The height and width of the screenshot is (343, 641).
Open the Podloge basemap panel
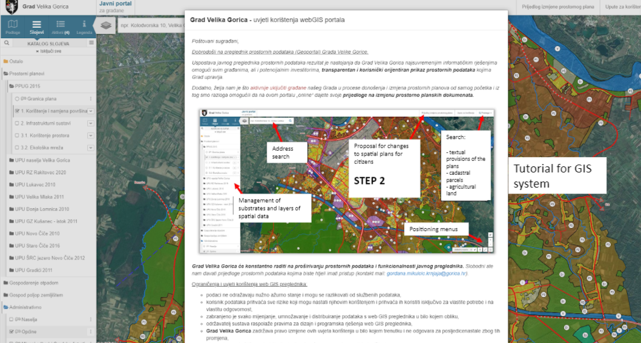click(12, 27)
